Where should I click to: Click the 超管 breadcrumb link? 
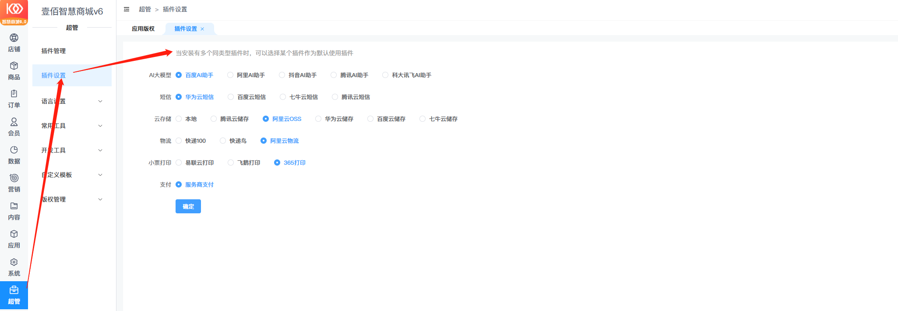[x=144, y=9]
